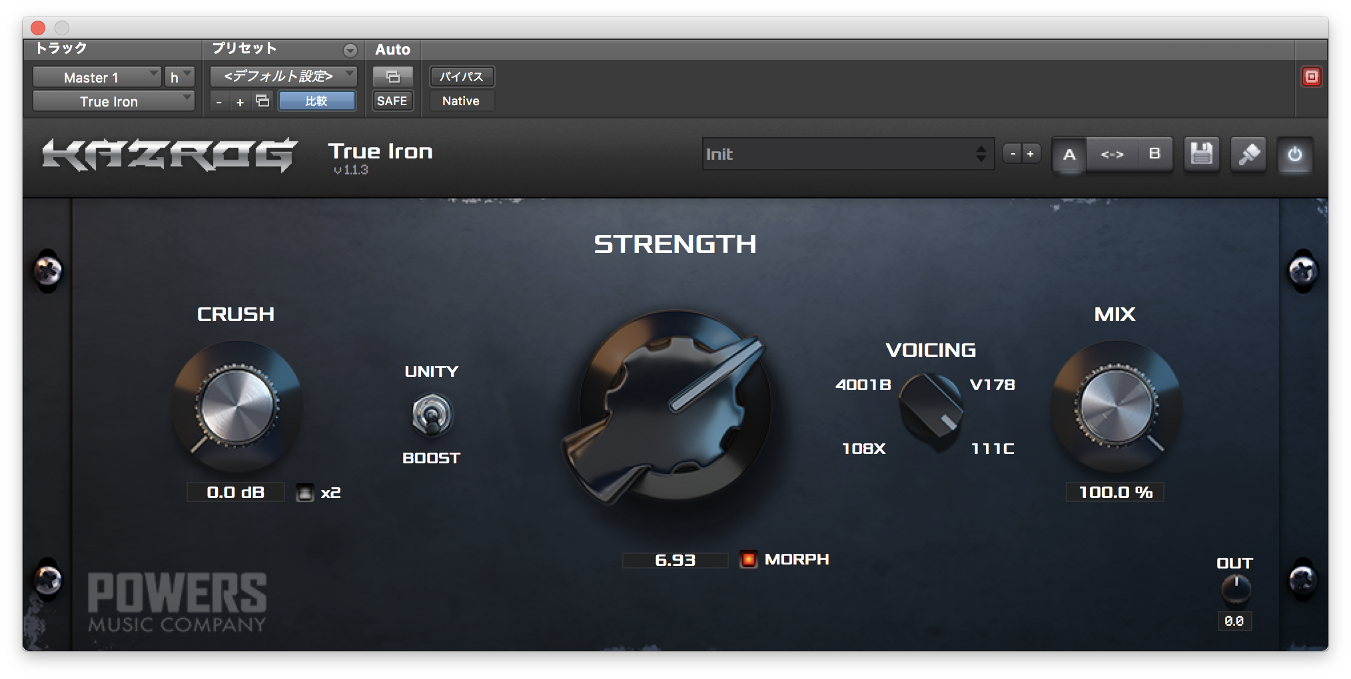
Task: Open the preset circular menu arrow
Action: tap(350, 51)
